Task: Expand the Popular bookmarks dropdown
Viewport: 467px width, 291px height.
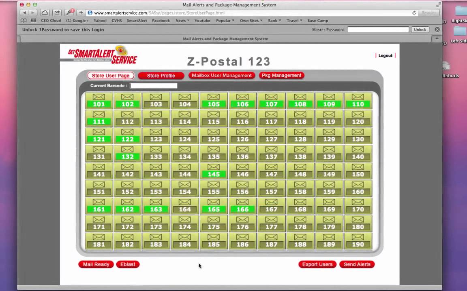Action: click(x=225, y=21)
